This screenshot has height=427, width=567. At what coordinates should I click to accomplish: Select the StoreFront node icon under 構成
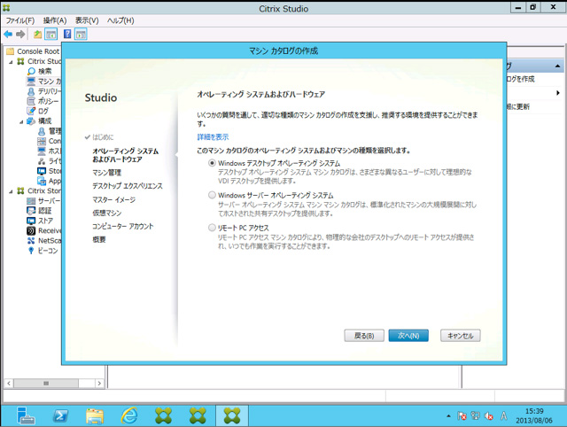click(42, 171)
